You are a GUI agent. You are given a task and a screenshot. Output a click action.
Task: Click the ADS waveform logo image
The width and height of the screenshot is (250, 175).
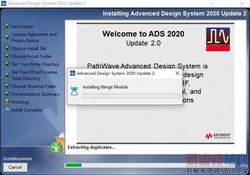click(x=218, y=39)
